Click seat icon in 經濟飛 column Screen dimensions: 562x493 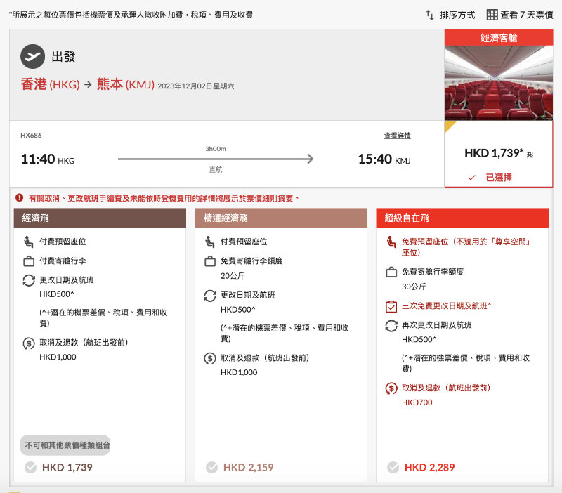click(29, 242)
